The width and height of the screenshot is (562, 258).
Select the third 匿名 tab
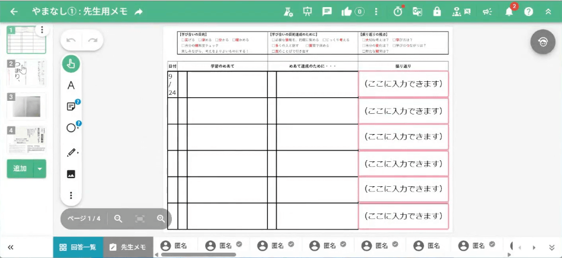276,246
